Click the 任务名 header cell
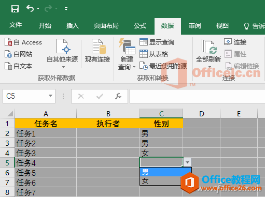Image resolution: width=265 pixels, height=197 pixels. pos(46,124)
